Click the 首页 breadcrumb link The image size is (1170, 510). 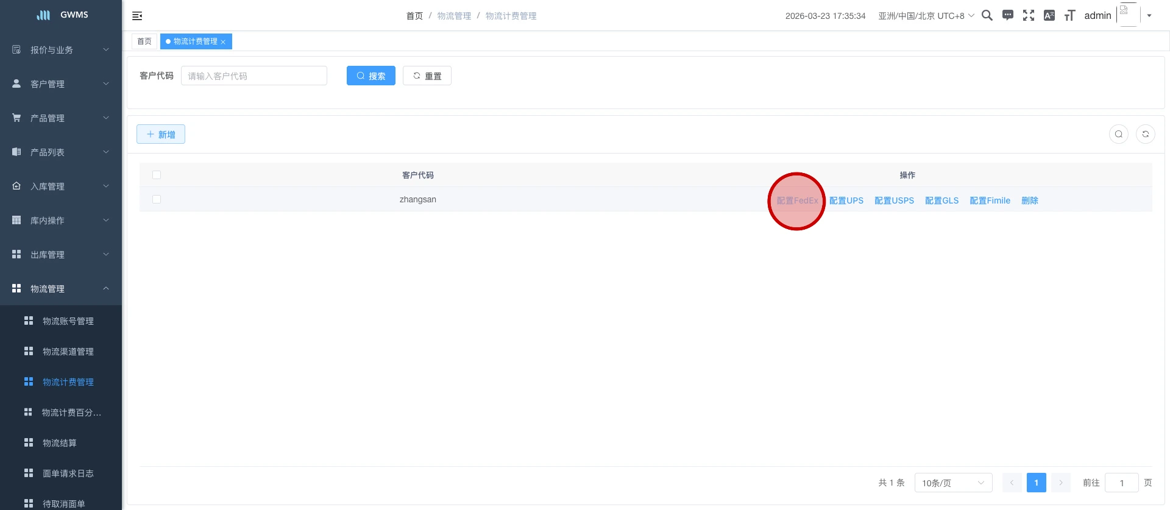[414, 16]
